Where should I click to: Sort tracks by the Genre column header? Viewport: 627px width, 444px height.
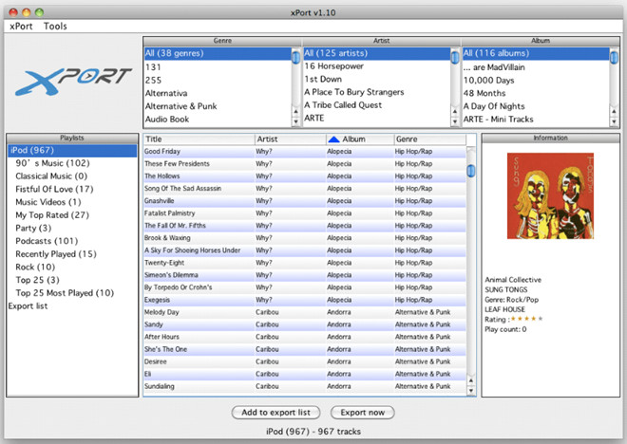click(x=429, y=139)
